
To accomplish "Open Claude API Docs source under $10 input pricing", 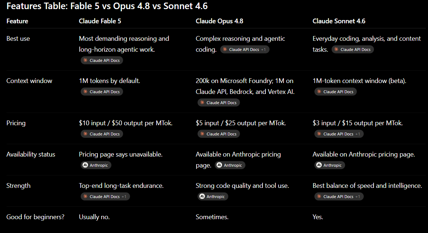I will click(102, 134).
